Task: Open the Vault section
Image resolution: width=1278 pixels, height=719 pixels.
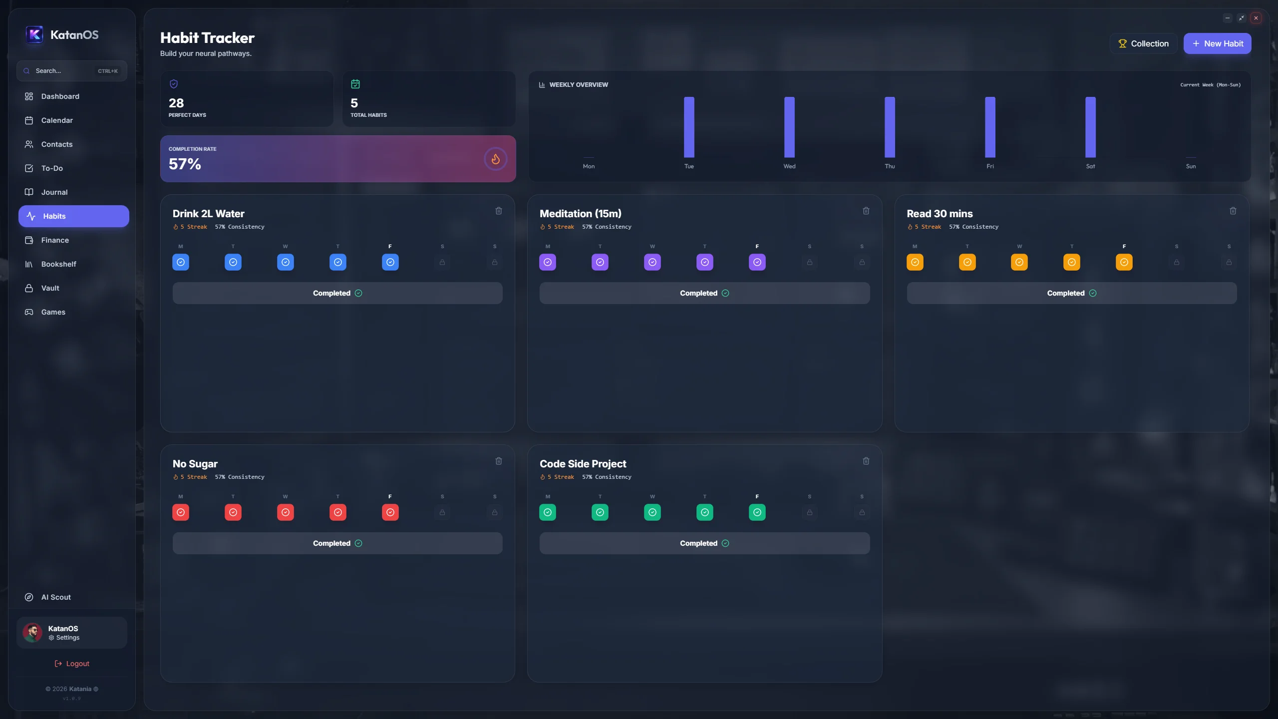Action: pos(50,288)
